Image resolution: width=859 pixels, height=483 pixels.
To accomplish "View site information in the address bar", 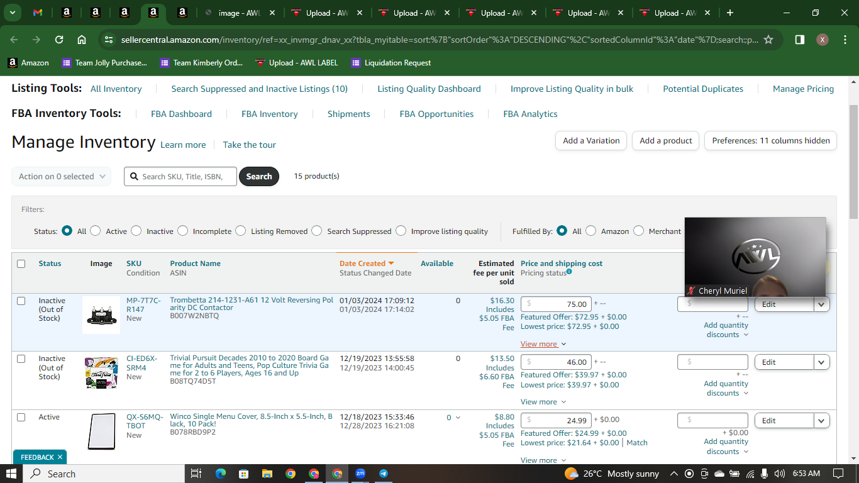I will click(109, 40).
